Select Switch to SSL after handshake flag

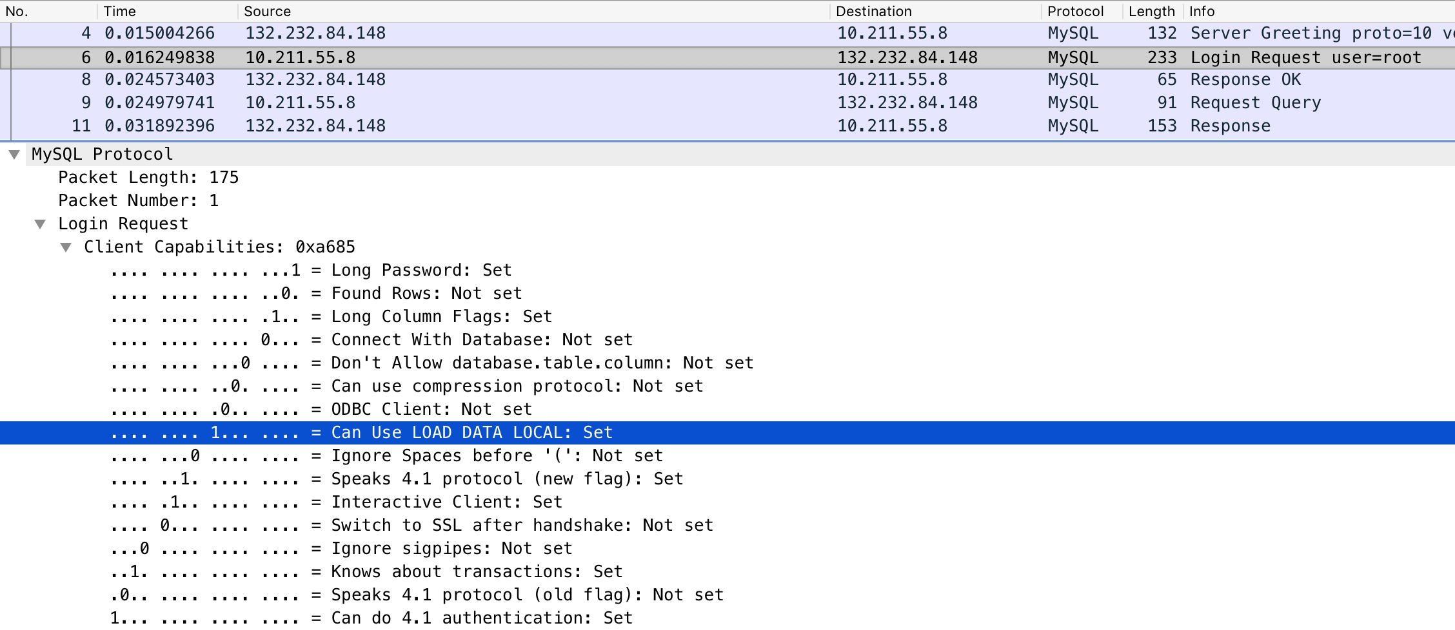pyautogui.click(x=411, y=526)
